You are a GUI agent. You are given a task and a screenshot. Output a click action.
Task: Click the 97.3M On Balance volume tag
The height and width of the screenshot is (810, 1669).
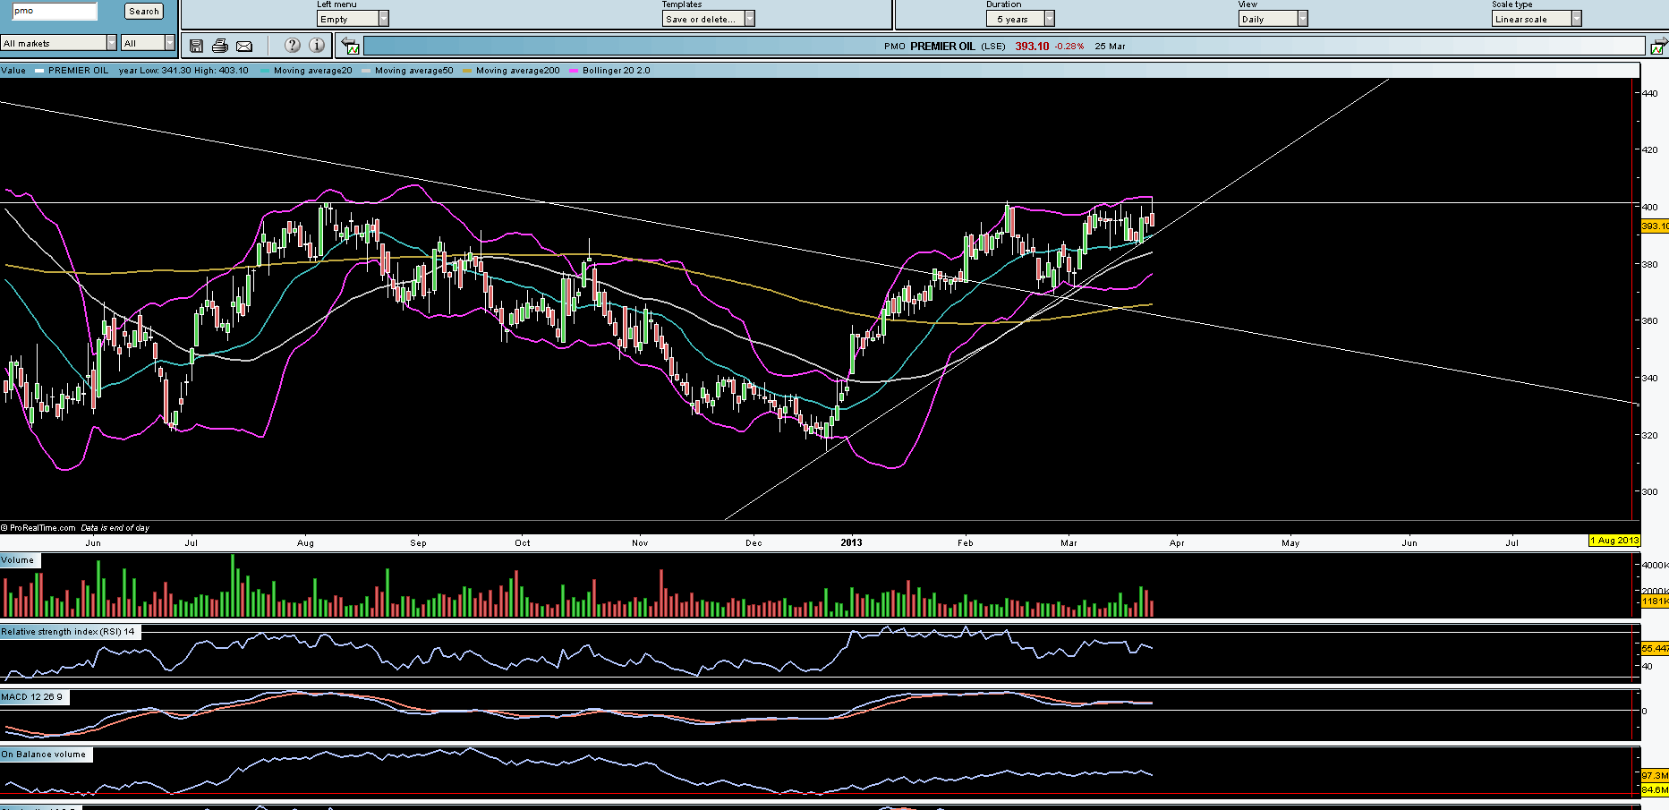(1655, 775)
